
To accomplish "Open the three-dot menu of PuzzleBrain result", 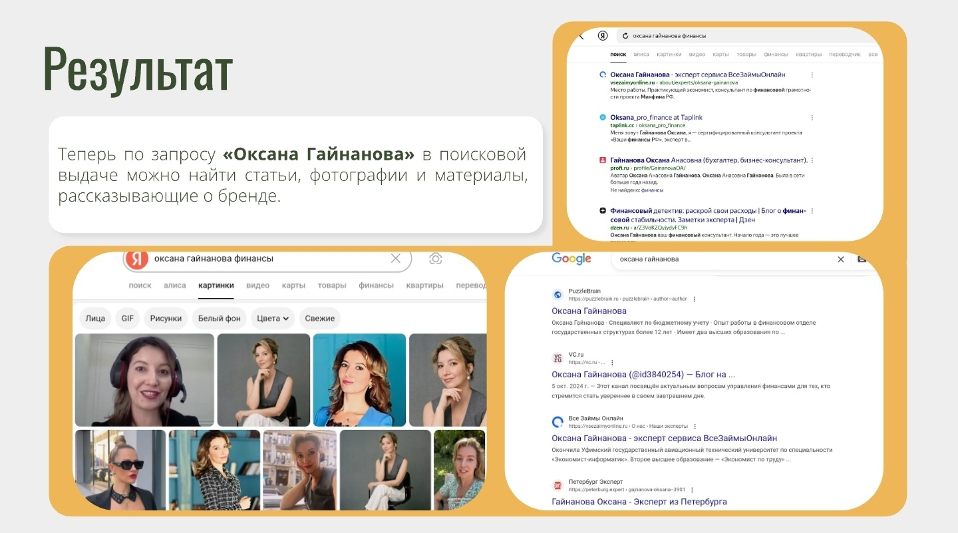I will point(695,299).
